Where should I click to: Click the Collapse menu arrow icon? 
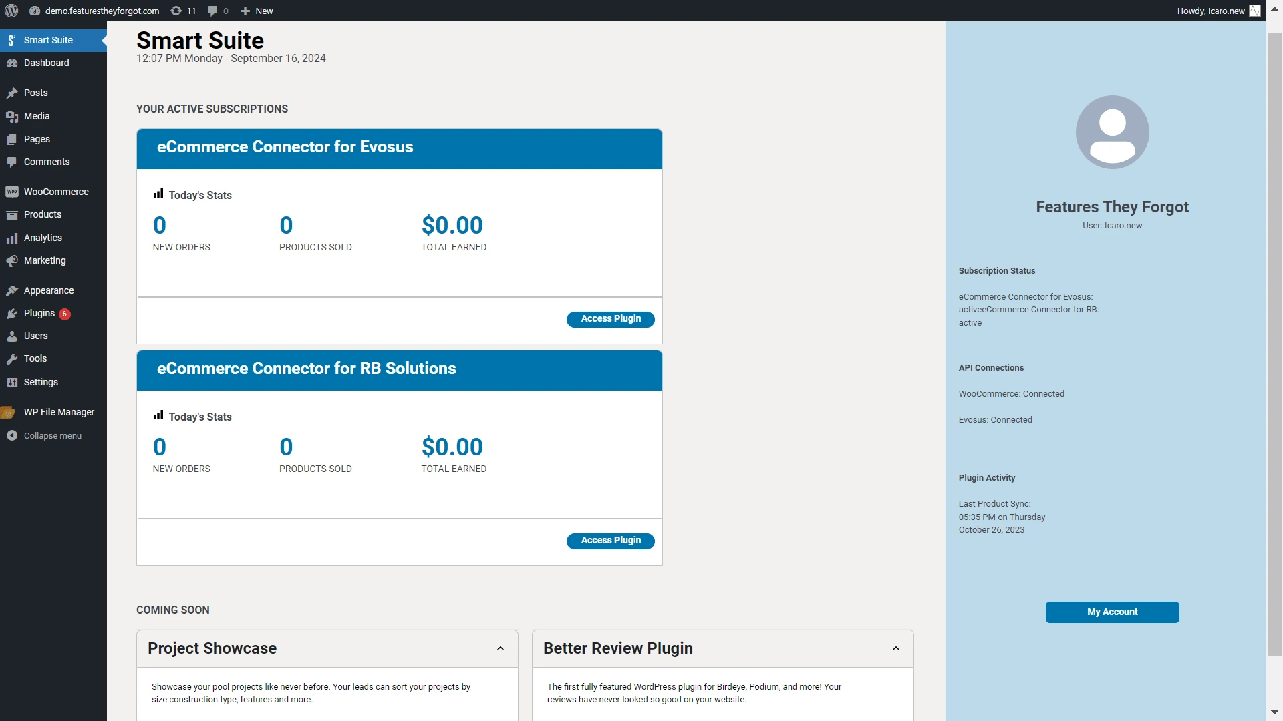pos(12,435)
